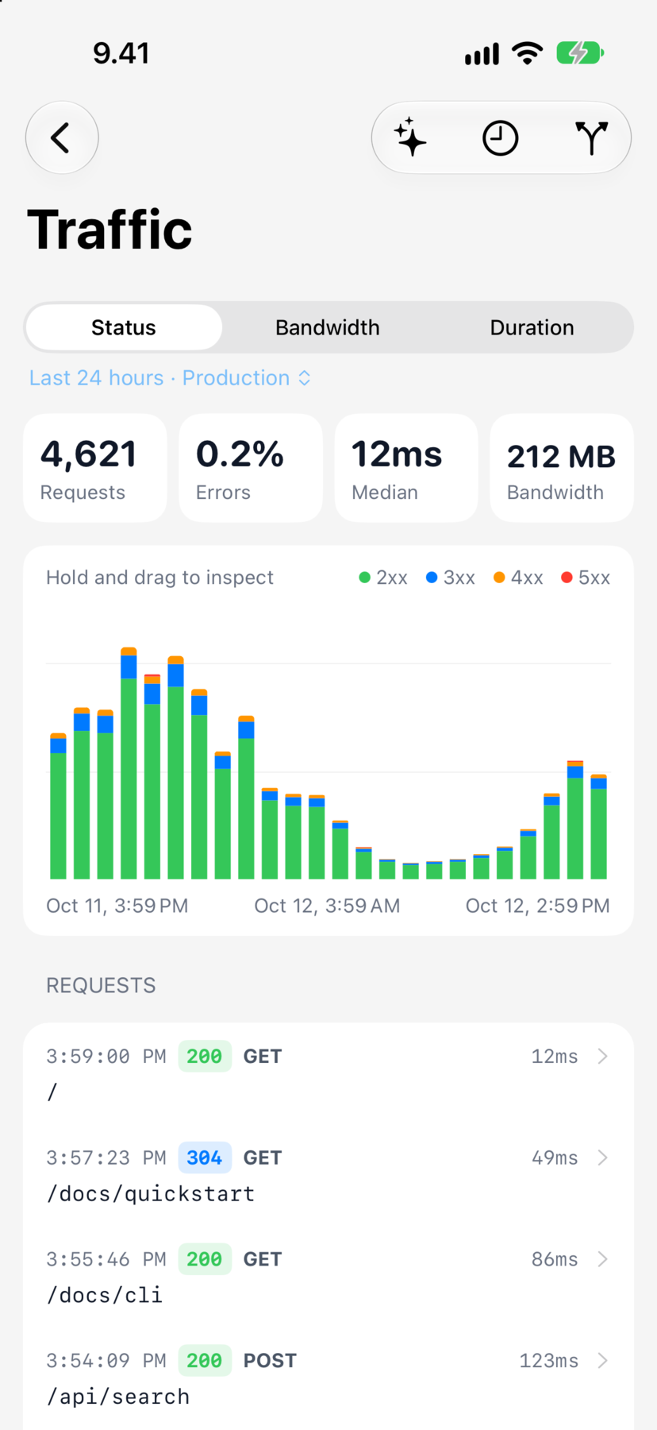The image size is (657, 1430).
Task: Tap the branch fork icon
Action: 591,138
